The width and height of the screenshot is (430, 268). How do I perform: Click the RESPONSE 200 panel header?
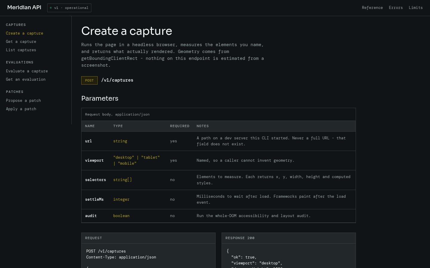289,238
